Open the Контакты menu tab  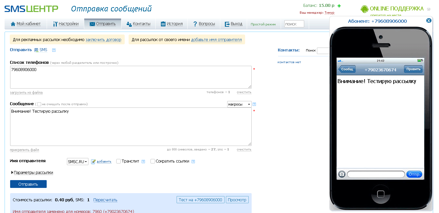(138, 24)
